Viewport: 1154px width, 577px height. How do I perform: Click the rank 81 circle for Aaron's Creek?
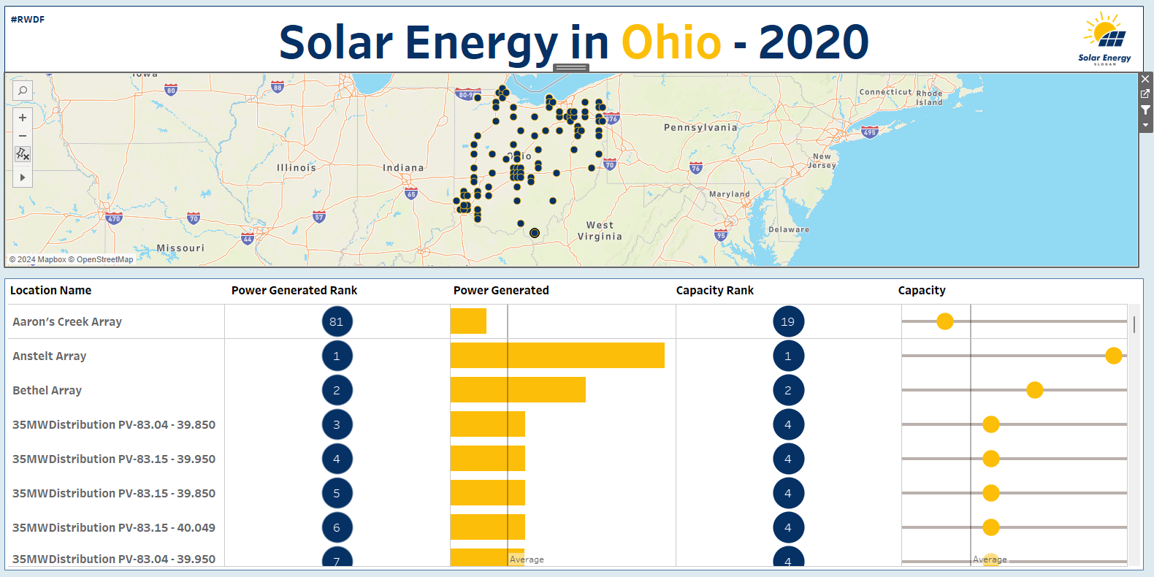(x=337, y=321)
